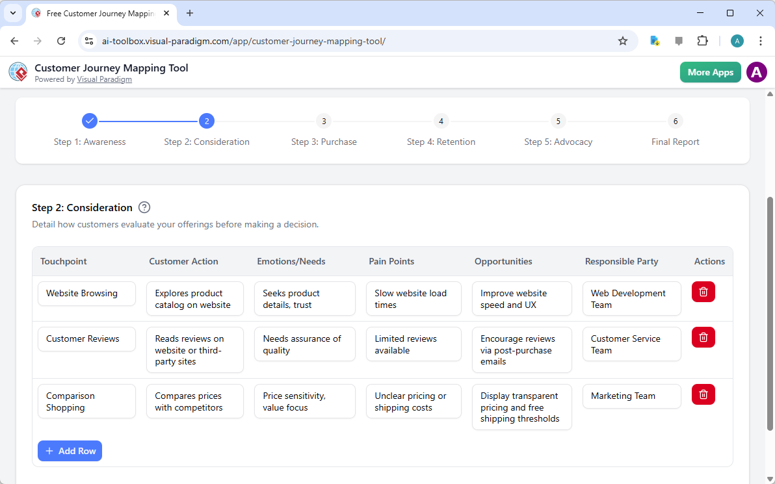This screenshot has height=484, width=775.
Task: Follow the Visual Paradigm link
Action: coord(104,79)
